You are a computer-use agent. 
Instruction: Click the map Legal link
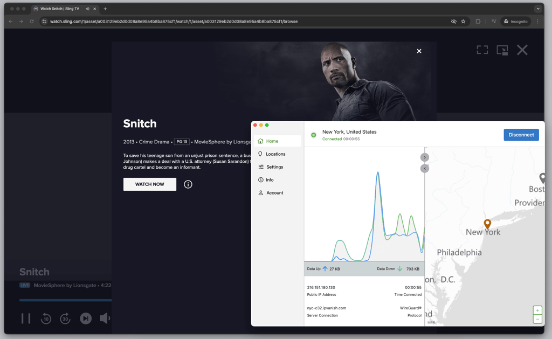point(431,322)
